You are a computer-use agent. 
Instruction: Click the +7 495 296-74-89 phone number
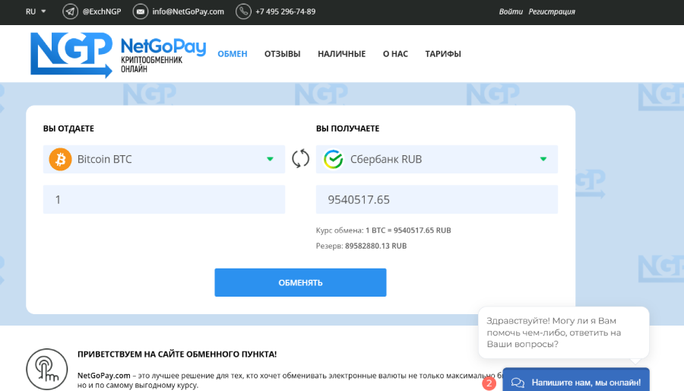(285, 11)
